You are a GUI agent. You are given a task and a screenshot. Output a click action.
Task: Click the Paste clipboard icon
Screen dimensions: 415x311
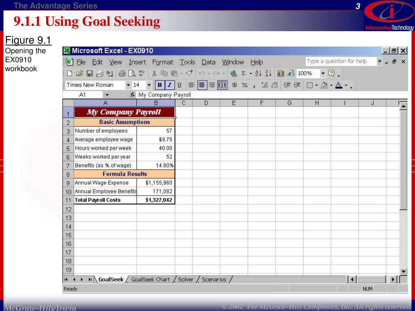coord(174,74)
